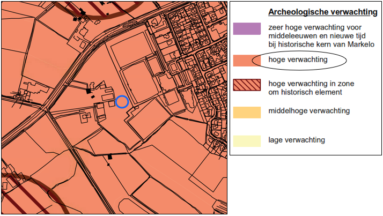Click 'bij historische kern van Markelo' text
This screenshot has height=216, width=383.
[x=321, y=44]
